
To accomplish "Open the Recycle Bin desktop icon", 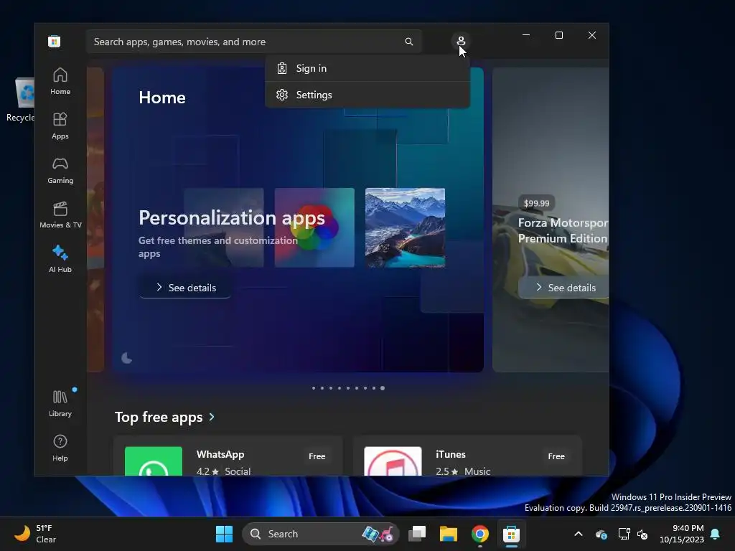I will coord(22,100).
